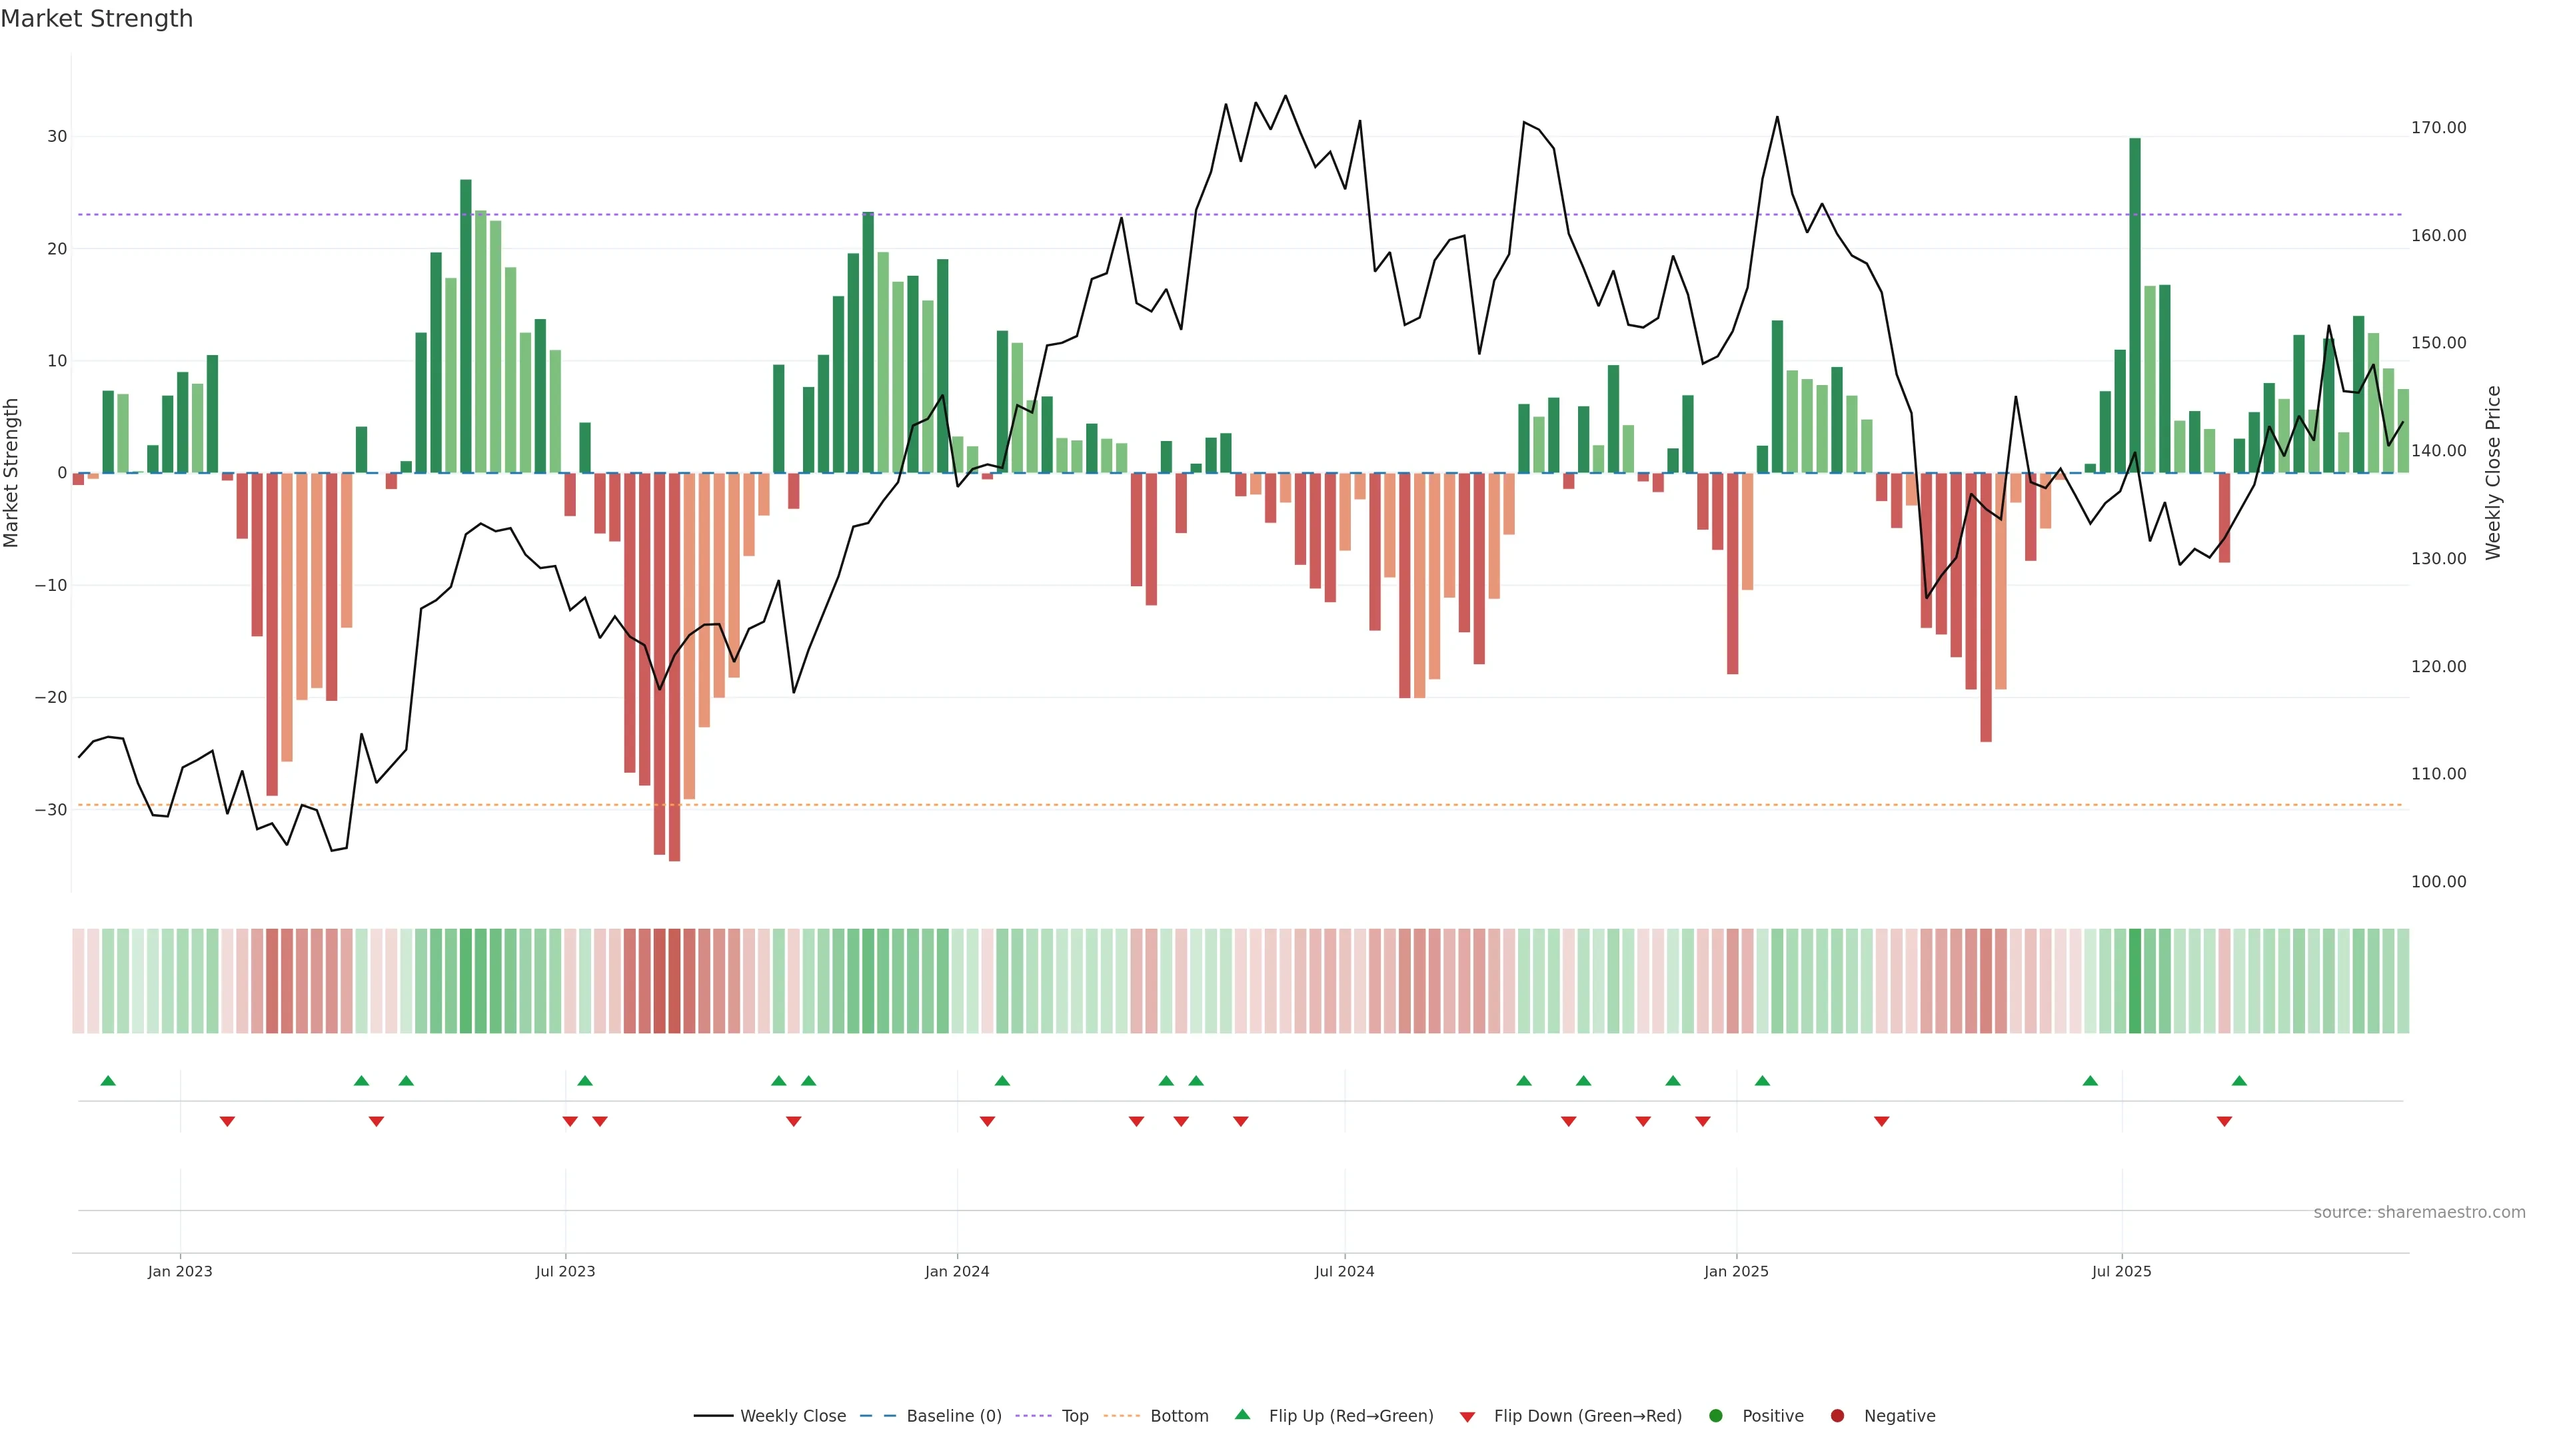Image resolution: width=2559 pixels, height=1439 pixels.
Task: Click the Jul 2024 x-axis label
Action: click(1344, 1271)
